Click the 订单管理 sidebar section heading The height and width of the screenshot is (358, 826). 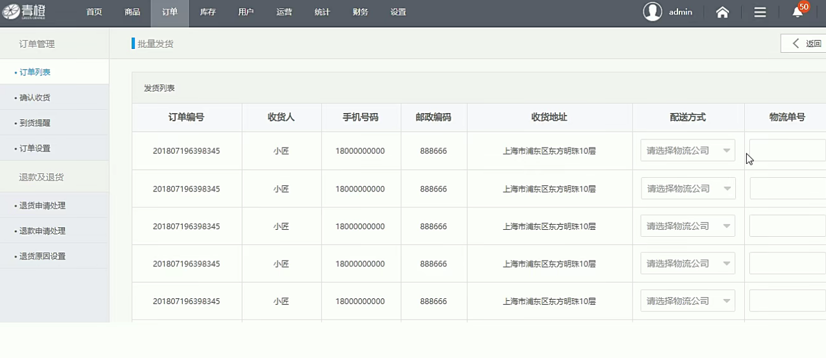[x=37, y=44]
